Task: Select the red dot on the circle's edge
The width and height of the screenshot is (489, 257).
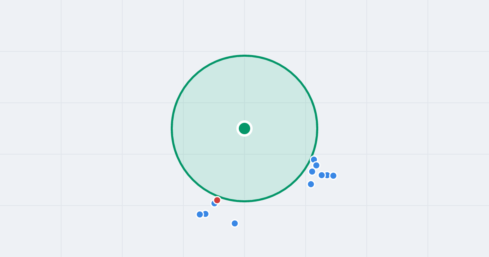Action: (217, 200)
